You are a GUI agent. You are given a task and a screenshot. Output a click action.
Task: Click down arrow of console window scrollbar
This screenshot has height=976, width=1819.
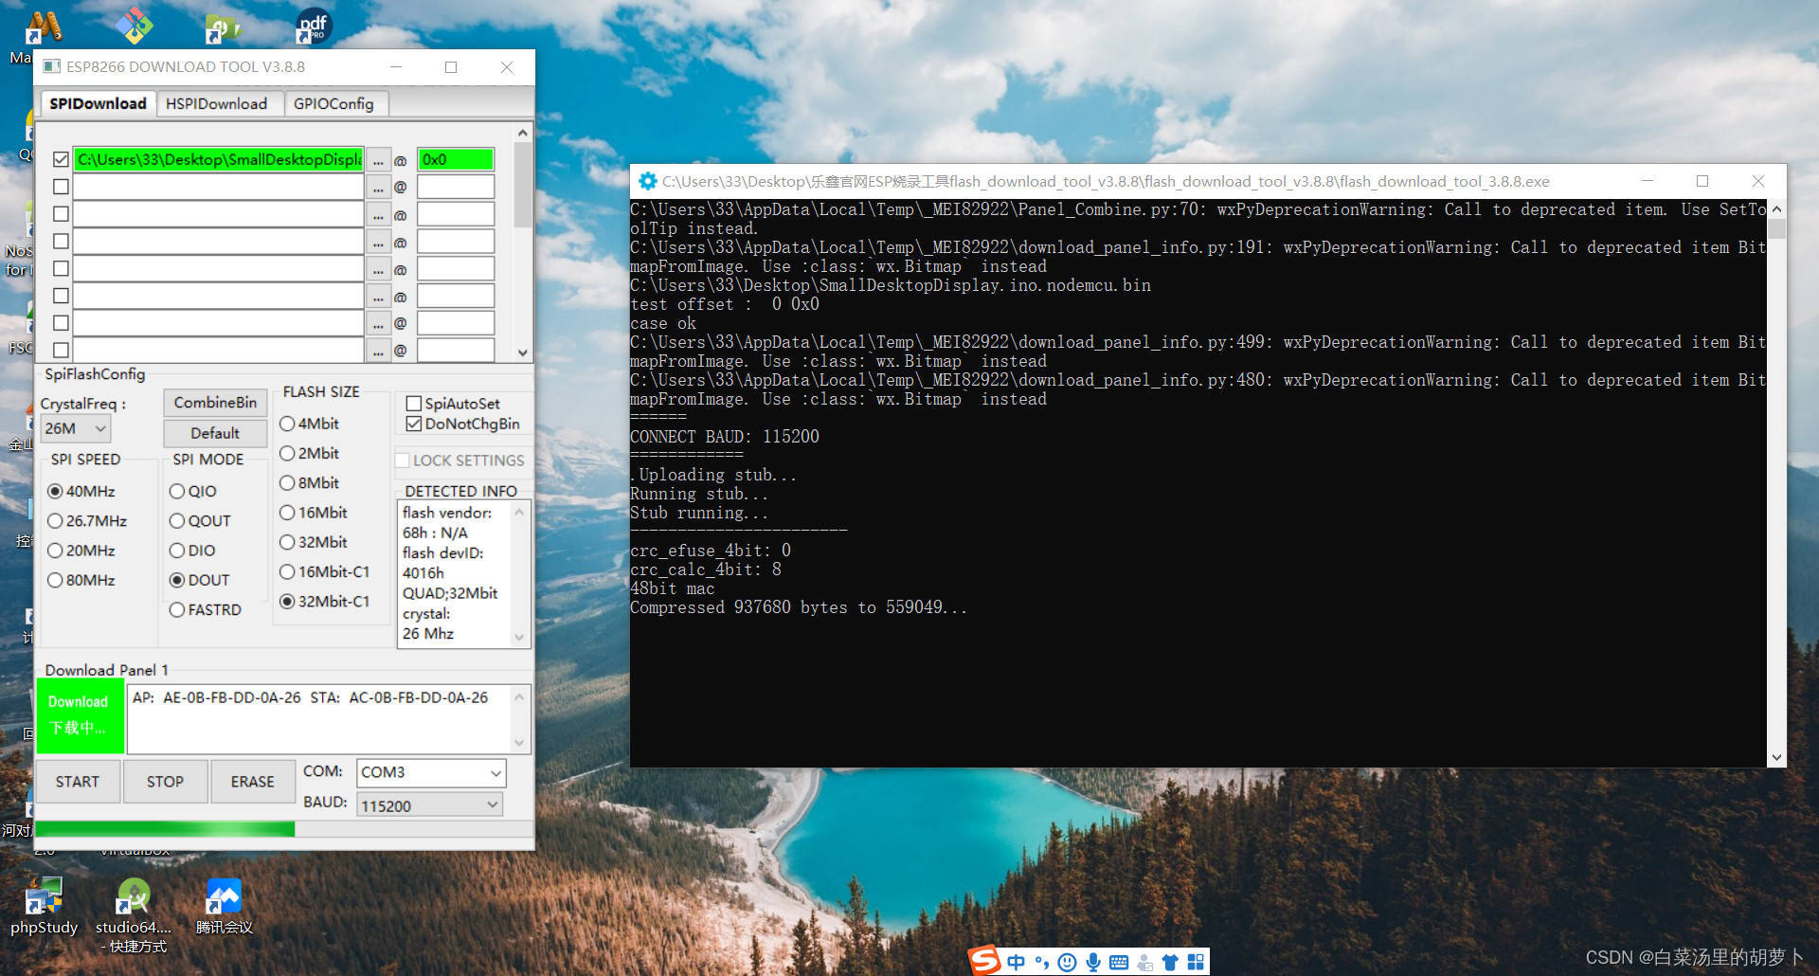coord(1776,758)
